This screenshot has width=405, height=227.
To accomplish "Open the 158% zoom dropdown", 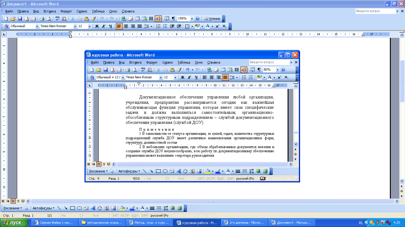I will tap(192, 19).
